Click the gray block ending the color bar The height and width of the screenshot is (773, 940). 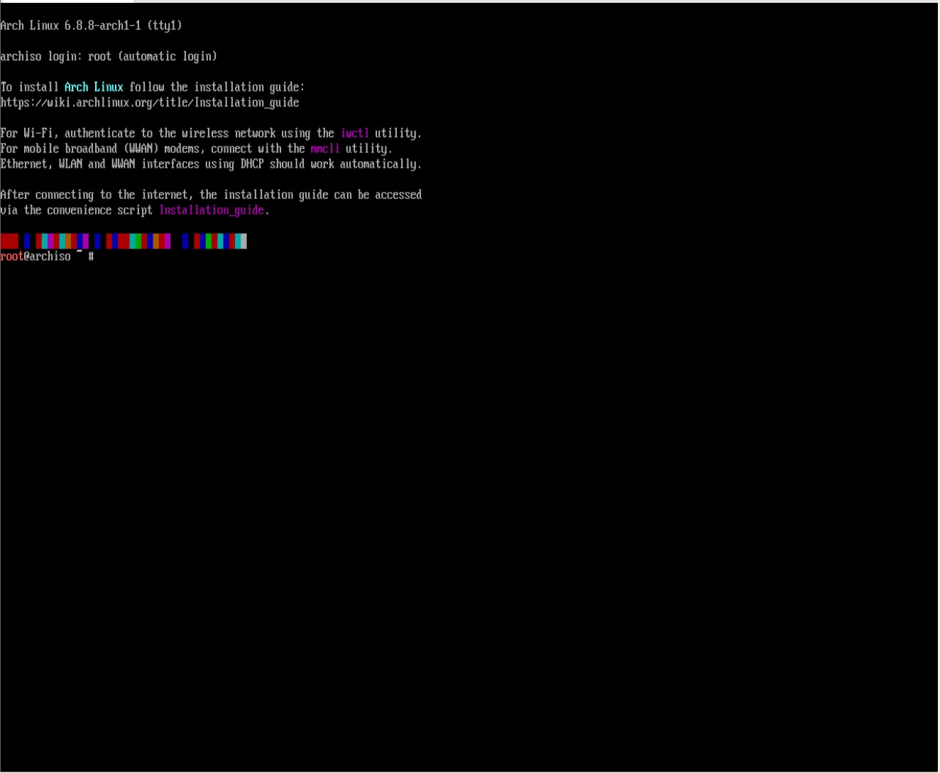243,242
